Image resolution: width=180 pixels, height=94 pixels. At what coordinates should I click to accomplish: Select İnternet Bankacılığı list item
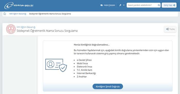[86, 73]
